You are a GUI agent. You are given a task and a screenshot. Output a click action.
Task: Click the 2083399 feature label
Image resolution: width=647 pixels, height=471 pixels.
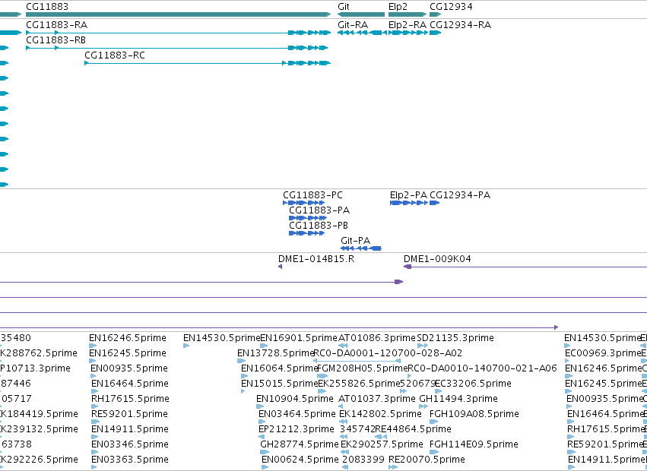click(x=363, y=460)
